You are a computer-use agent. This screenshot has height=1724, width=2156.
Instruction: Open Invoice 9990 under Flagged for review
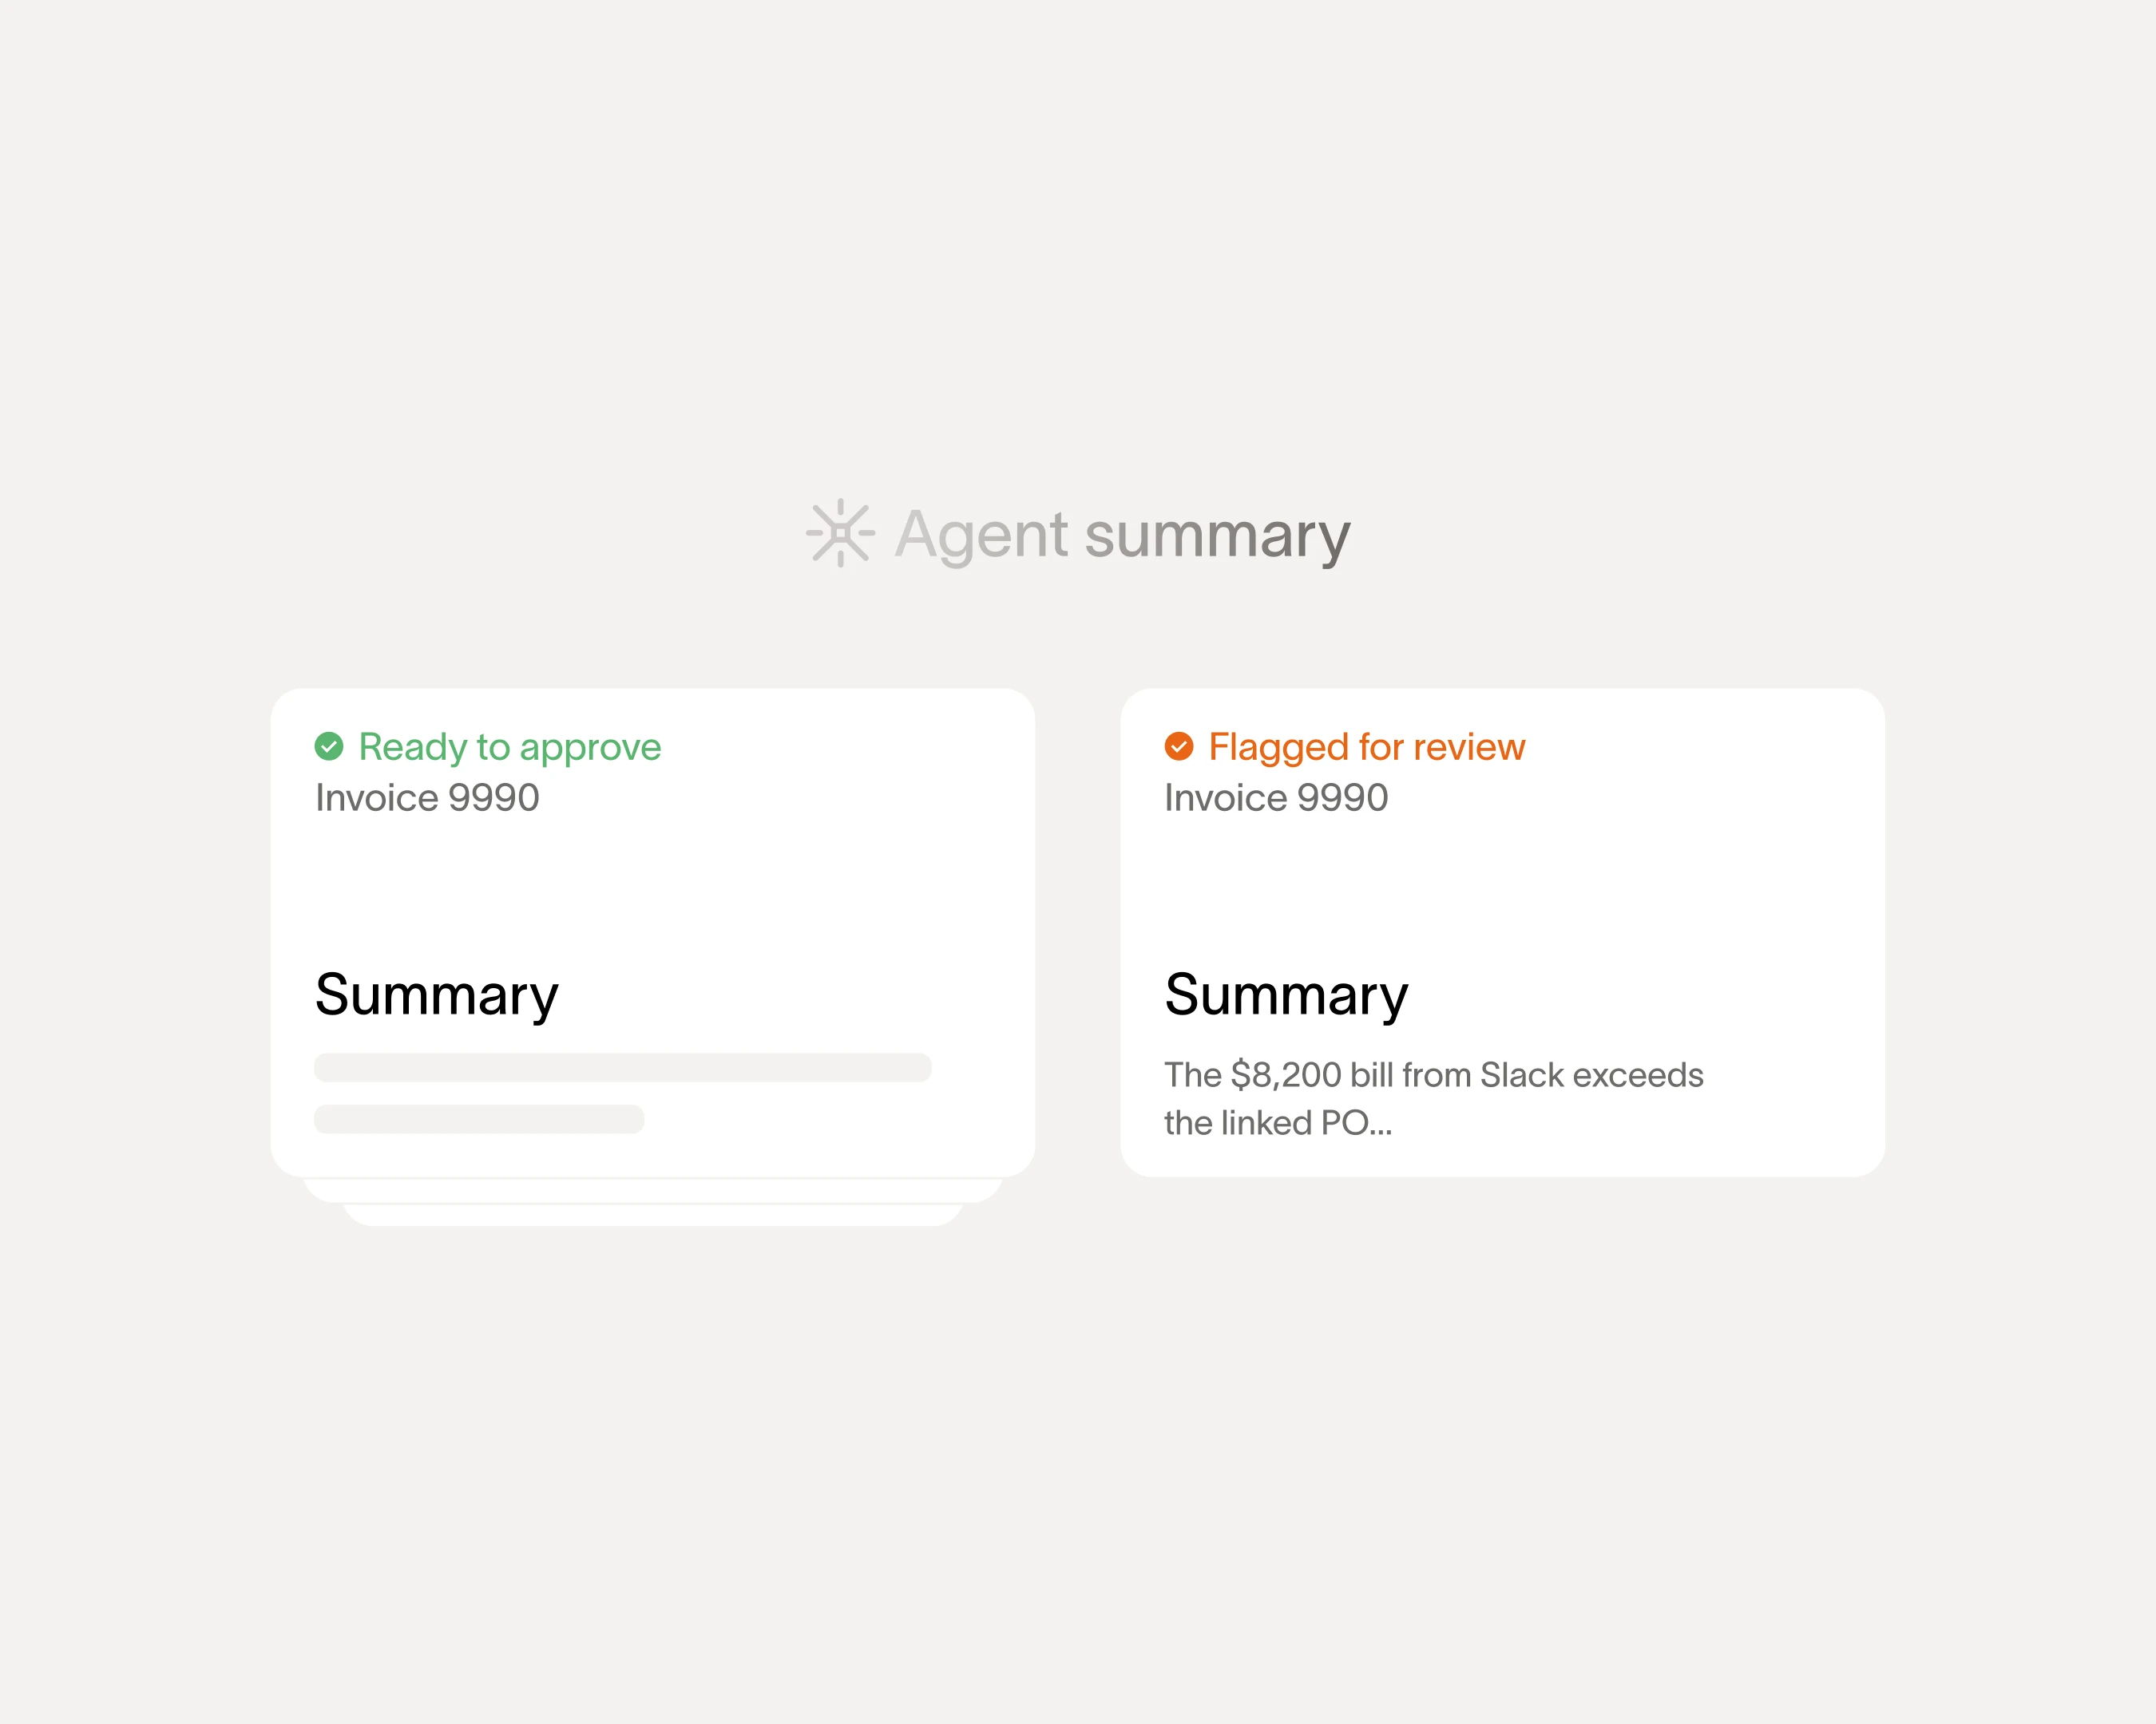click(1276, 797)
